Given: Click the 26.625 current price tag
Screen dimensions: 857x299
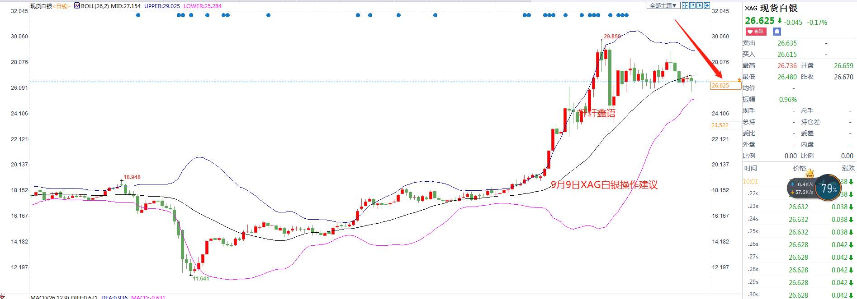Looking at the screenshot, I should tap(725, 86).
